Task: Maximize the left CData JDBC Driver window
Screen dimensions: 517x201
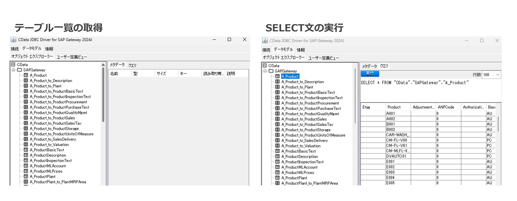Action: [x=229, y=39]
